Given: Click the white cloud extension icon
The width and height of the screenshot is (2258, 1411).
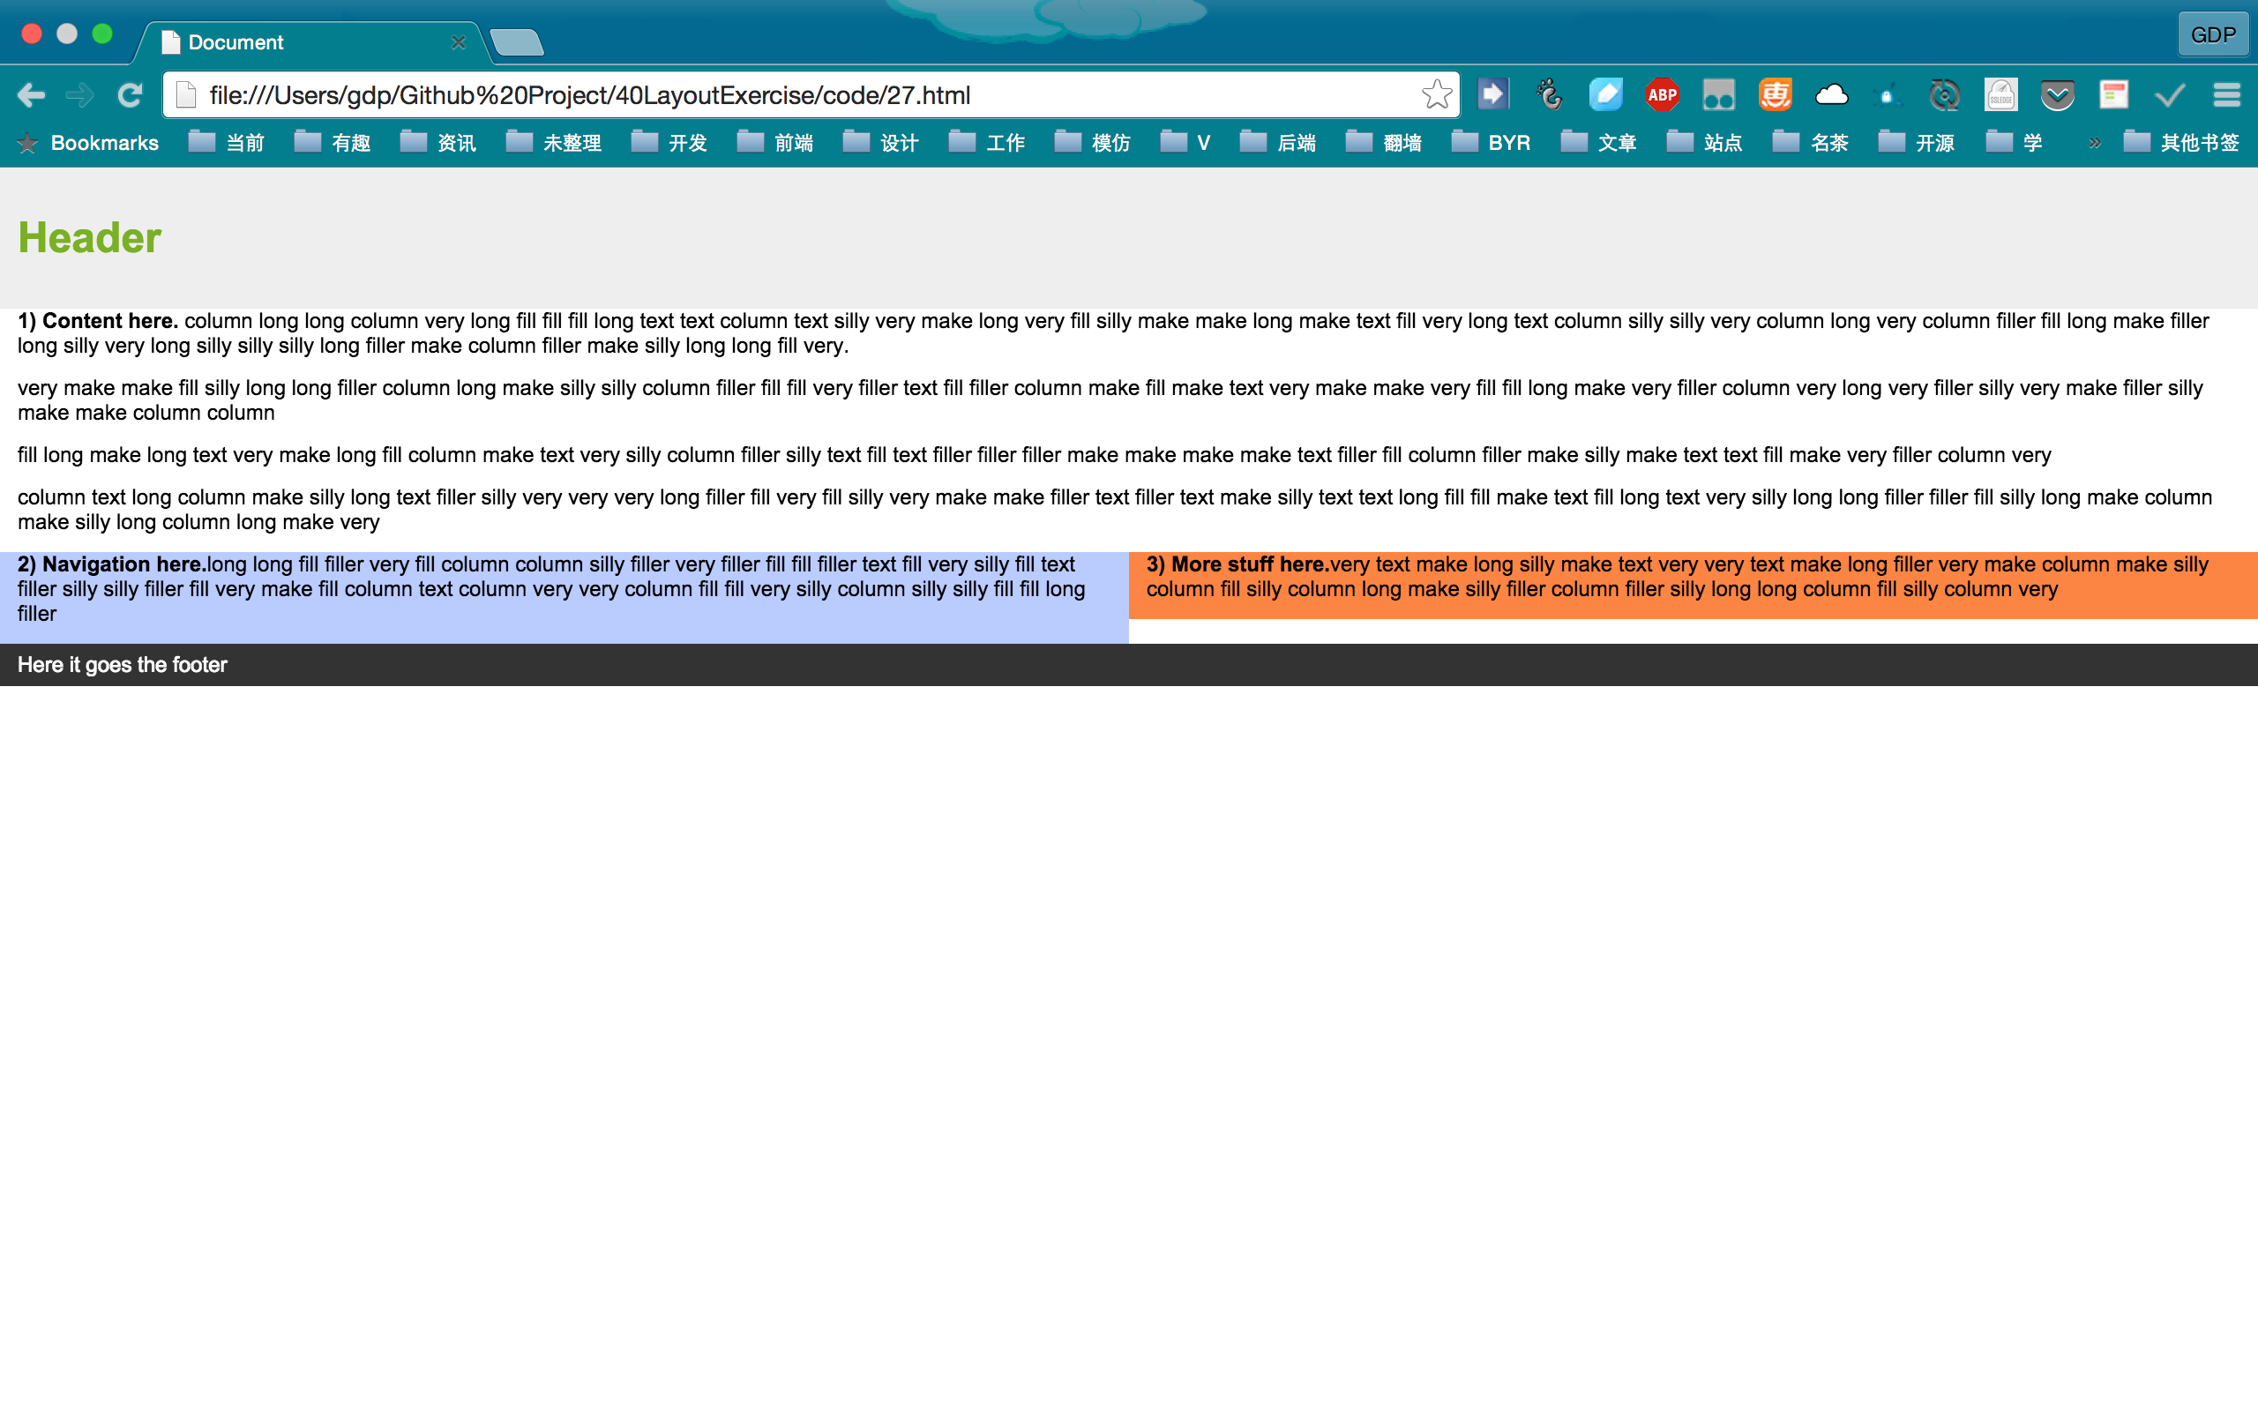Looking at the screenshot, I should [x=1831, y=95].
